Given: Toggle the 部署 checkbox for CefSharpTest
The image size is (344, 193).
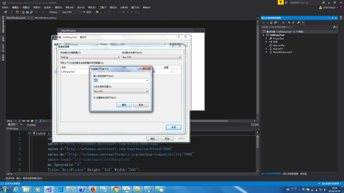Looking at the screenshot, I should coord(172,72).
